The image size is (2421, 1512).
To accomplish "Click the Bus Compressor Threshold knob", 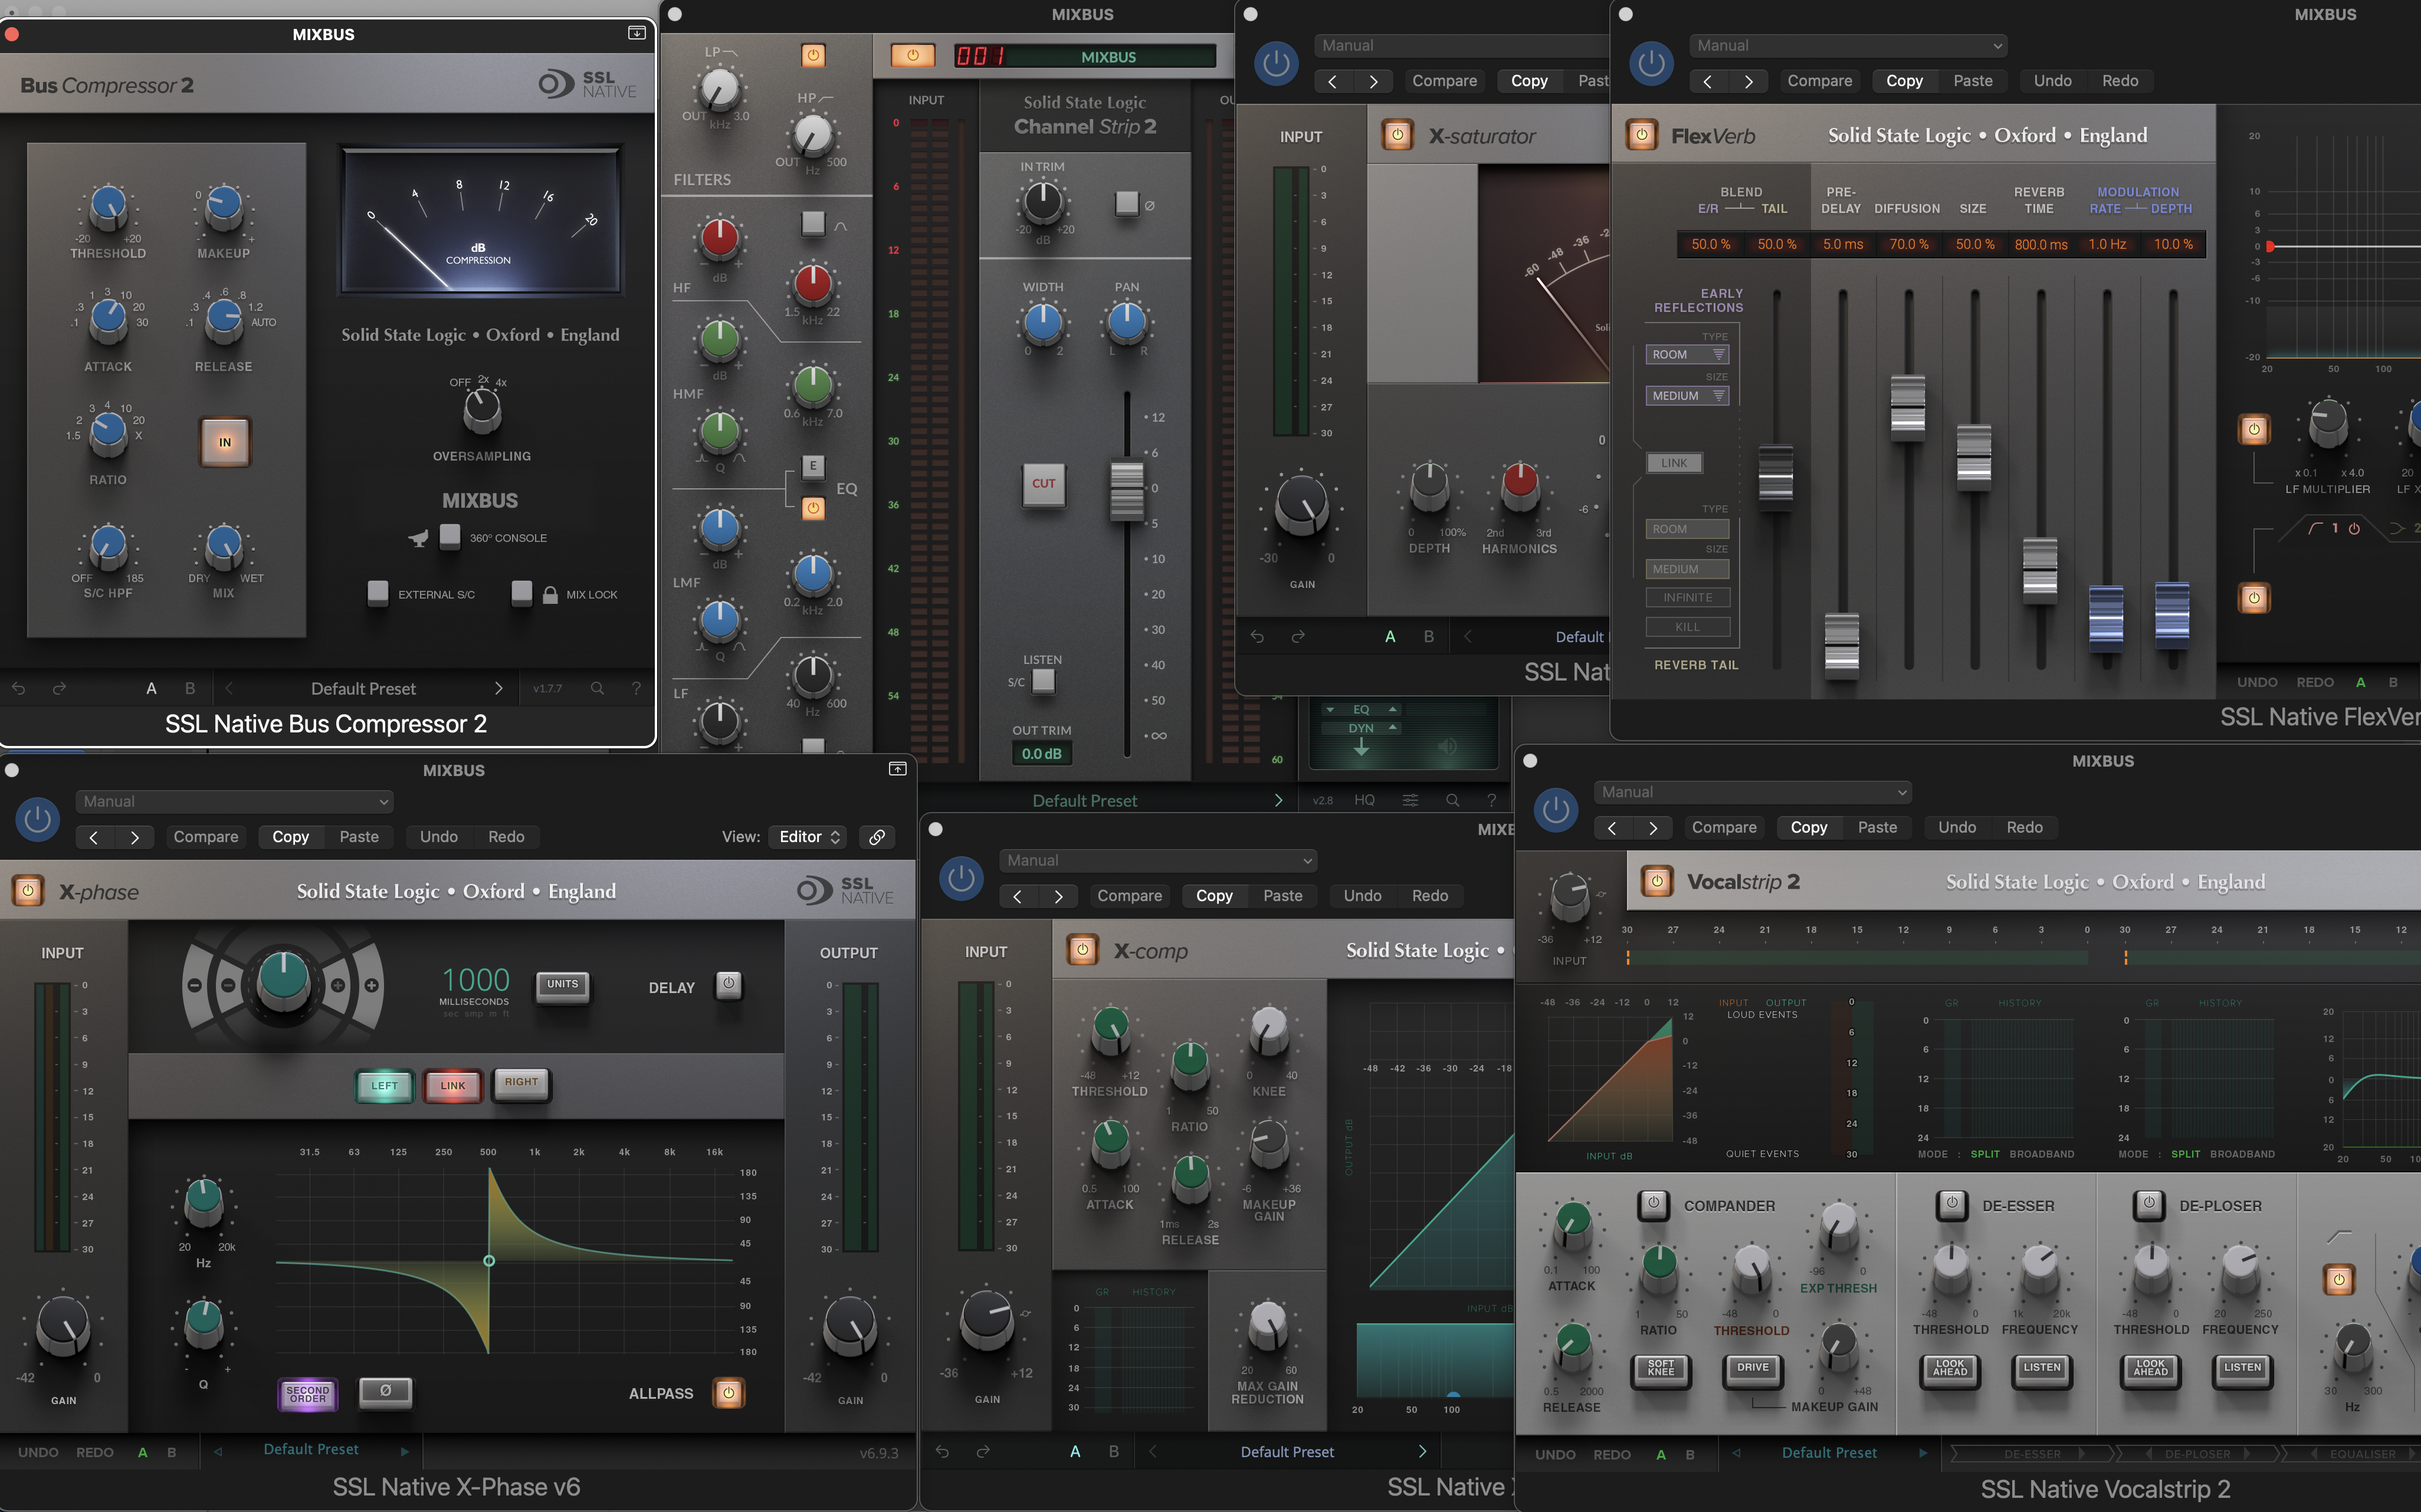I will coord(108,207).
